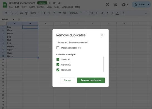Check the cloud document status icon
152x109 pixels.
60,3
